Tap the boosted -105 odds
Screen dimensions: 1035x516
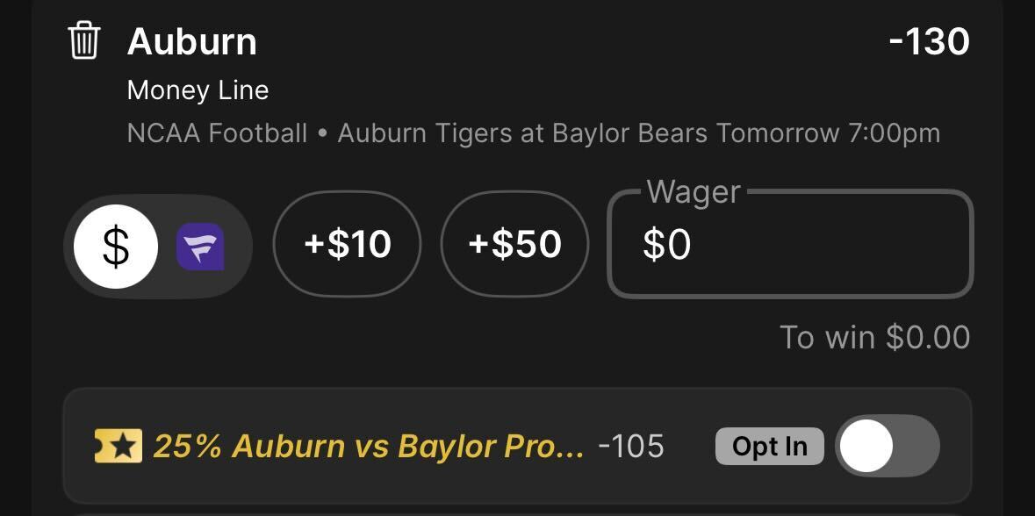[x=631, y=447]
